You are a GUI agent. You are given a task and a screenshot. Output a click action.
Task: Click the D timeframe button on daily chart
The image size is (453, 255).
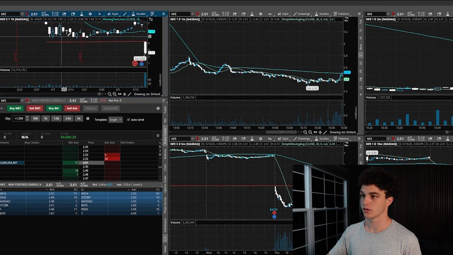pyautogui.click(x=99, y=14)
